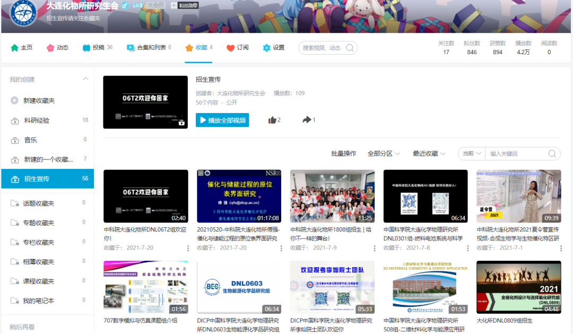Screen dimensions: 573x334
Task: Open more options for 傅强 催化与储能 video
Action: [x=281, y=249]
